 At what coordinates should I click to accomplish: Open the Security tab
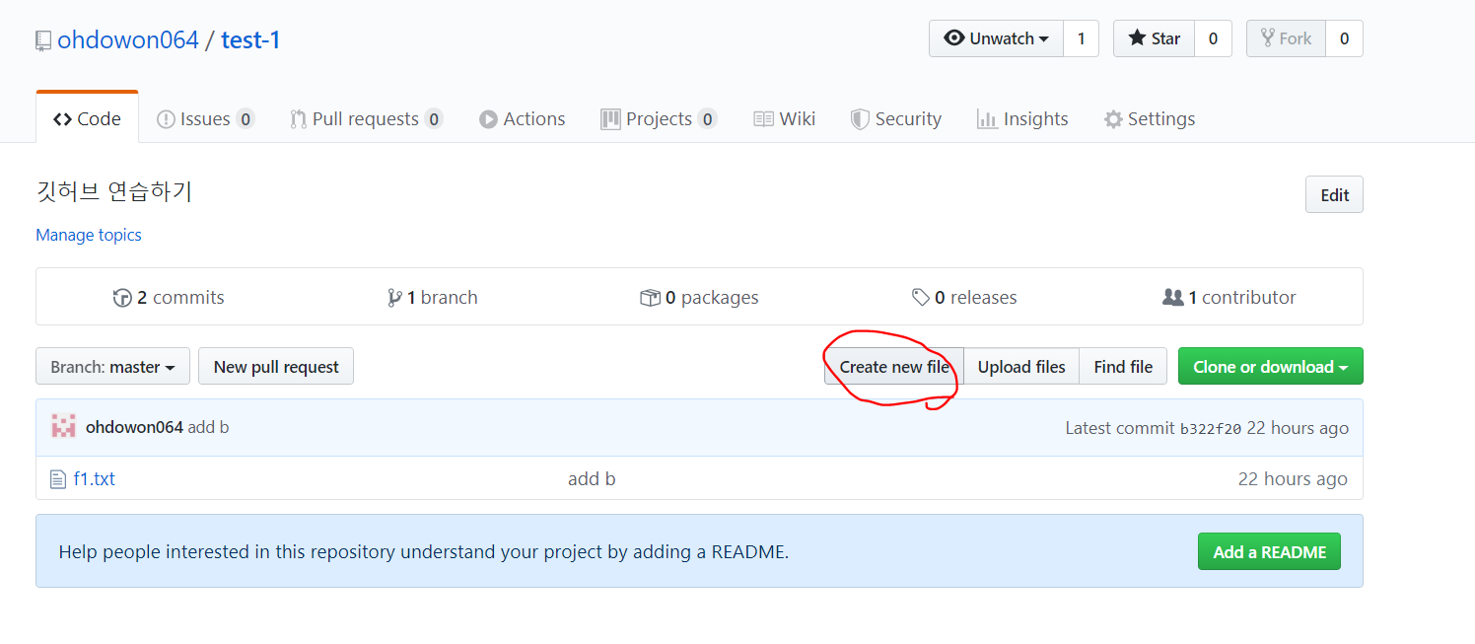point(896,118)
